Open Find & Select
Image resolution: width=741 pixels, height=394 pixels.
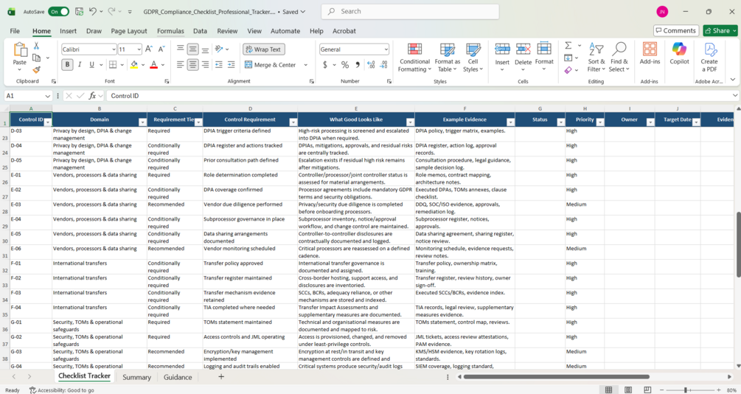[x=619, y=58]
